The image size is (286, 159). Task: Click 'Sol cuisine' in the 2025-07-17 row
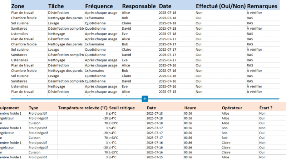click(20, 50)
